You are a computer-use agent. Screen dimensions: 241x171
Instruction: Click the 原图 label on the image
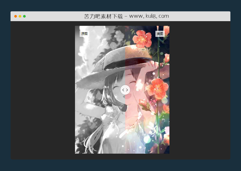(84, 34)
